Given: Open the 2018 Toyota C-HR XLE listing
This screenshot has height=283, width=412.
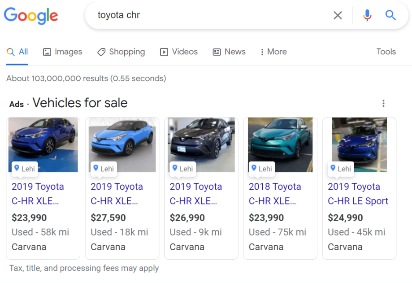Looking at the screenshot, I should (x=275, y=194).
